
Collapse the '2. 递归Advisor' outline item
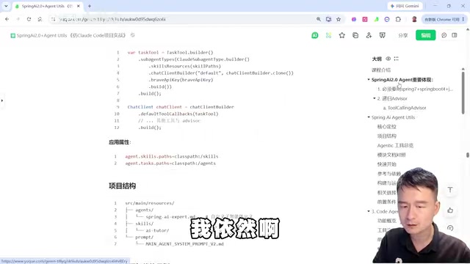click(375, 98)
